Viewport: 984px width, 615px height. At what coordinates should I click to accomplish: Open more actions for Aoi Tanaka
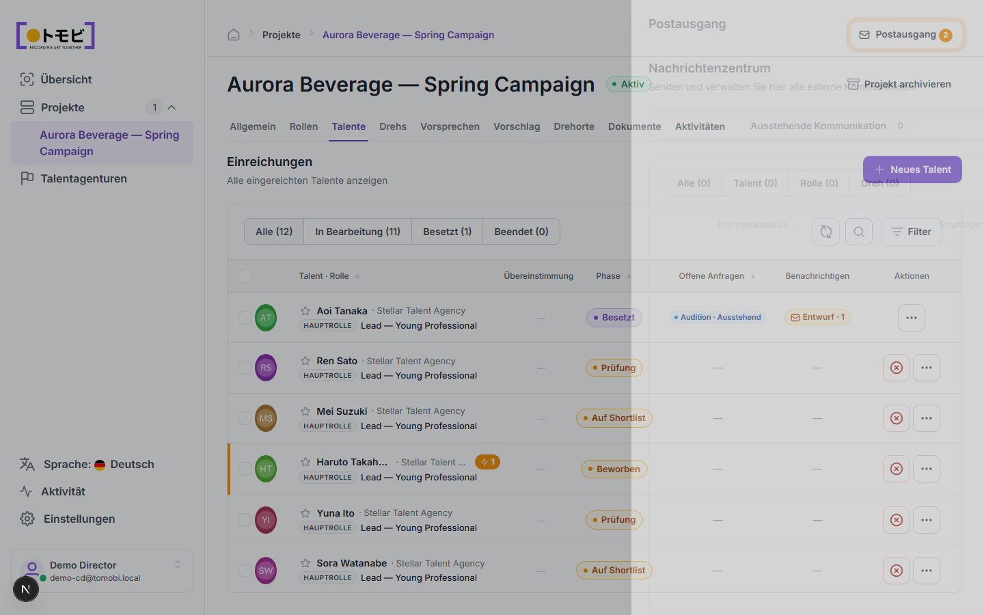tap(912, 318)
